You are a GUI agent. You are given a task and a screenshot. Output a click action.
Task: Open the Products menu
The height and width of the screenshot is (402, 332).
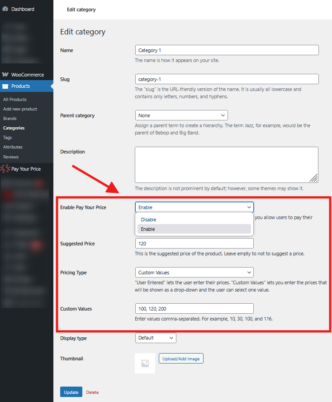click(x=27, y=86)
